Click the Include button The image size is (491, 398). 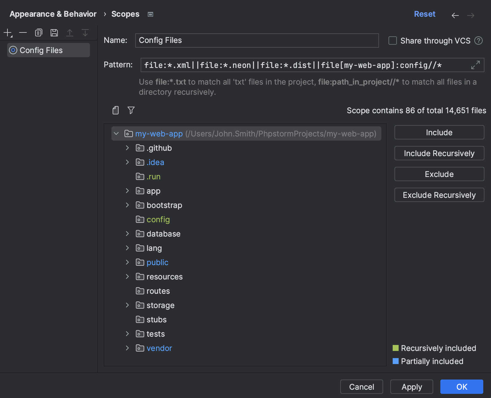(x=439, y=132)
